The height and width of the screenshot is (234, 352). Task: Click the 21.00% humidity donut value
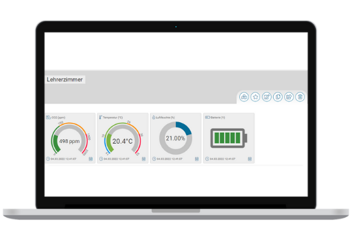pyautogui.click(x=175, y=138)
